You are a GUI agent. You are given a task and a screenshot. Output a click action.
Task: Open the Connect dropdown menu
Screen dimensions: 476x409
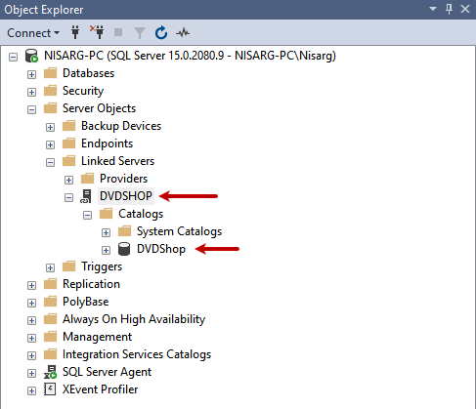pyautogui.click(x=33, y=33)
